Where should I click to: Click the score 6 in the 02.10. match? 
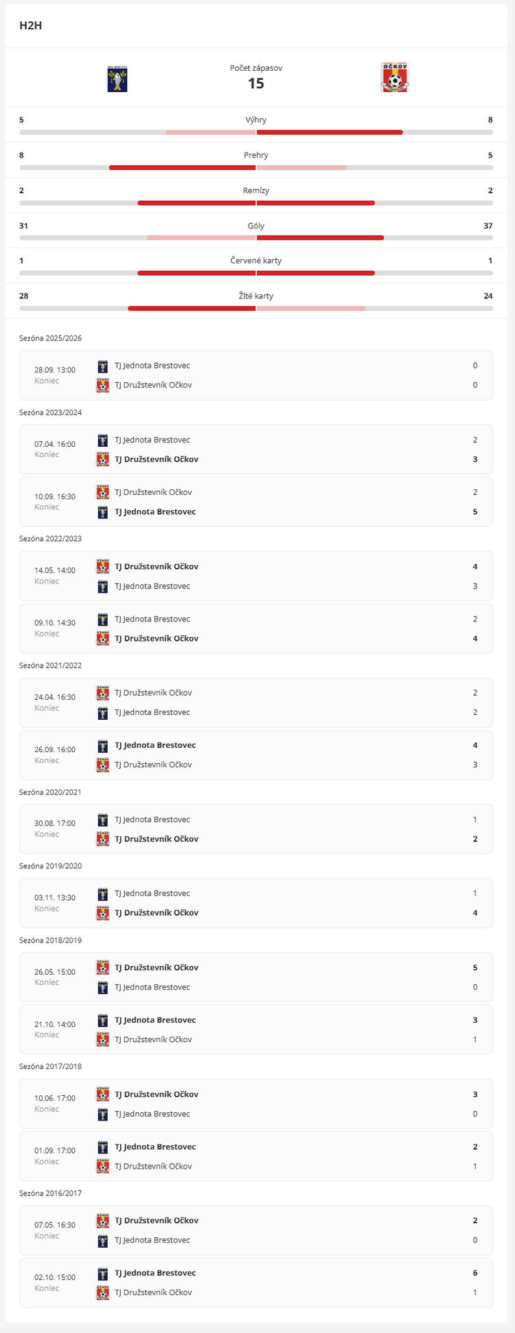(x=475, y=1273)
